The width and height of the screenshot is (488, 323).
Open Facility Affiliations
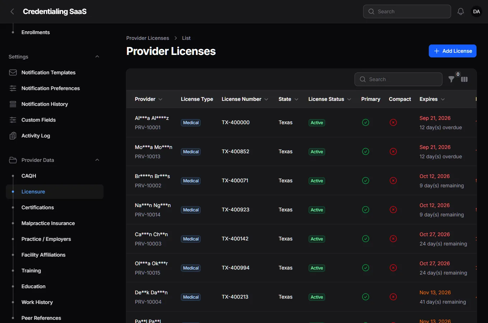click(x=43, y=255)
